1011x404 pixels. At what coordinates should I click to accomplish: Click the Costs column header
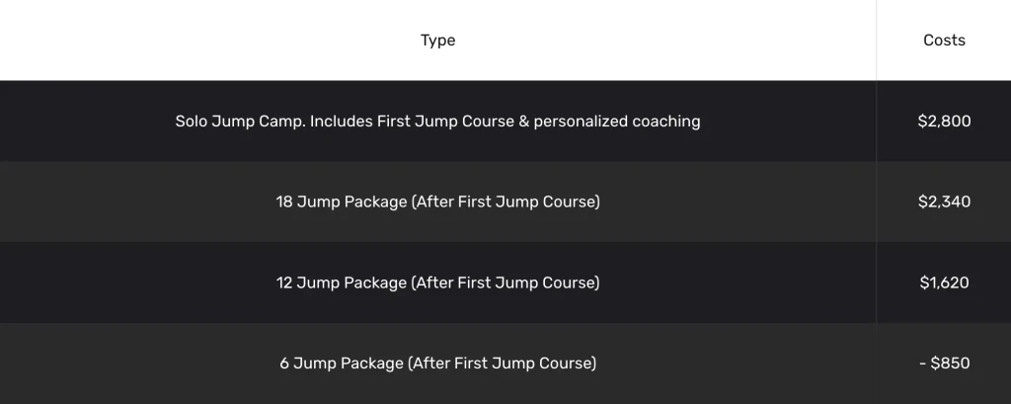[944, 40]
